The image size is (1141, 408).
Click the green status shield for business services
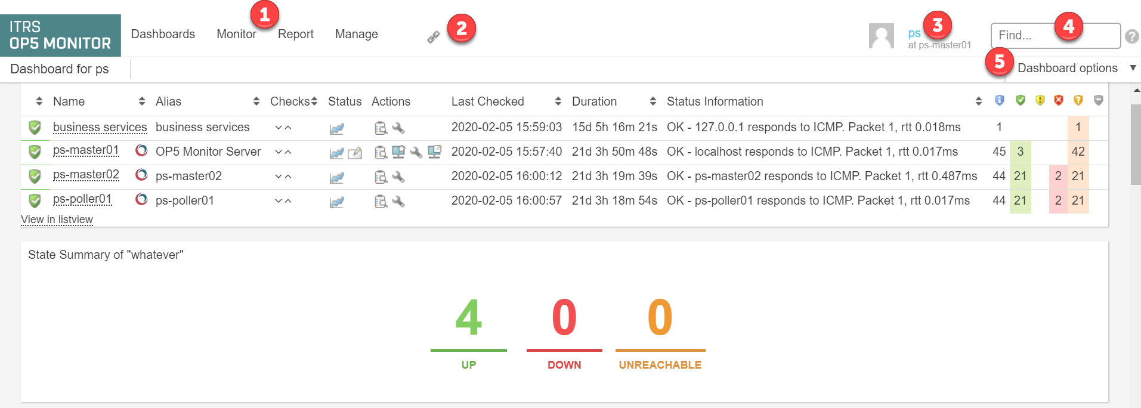[35, 127]
